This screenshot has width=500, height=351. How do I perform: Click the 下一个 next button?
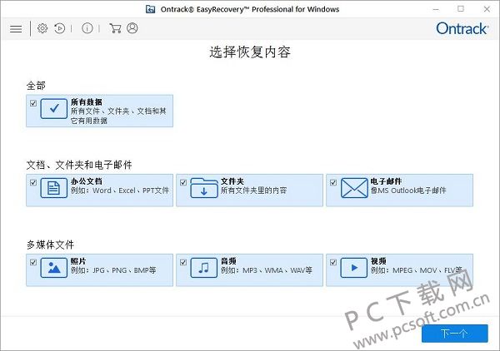455,334
